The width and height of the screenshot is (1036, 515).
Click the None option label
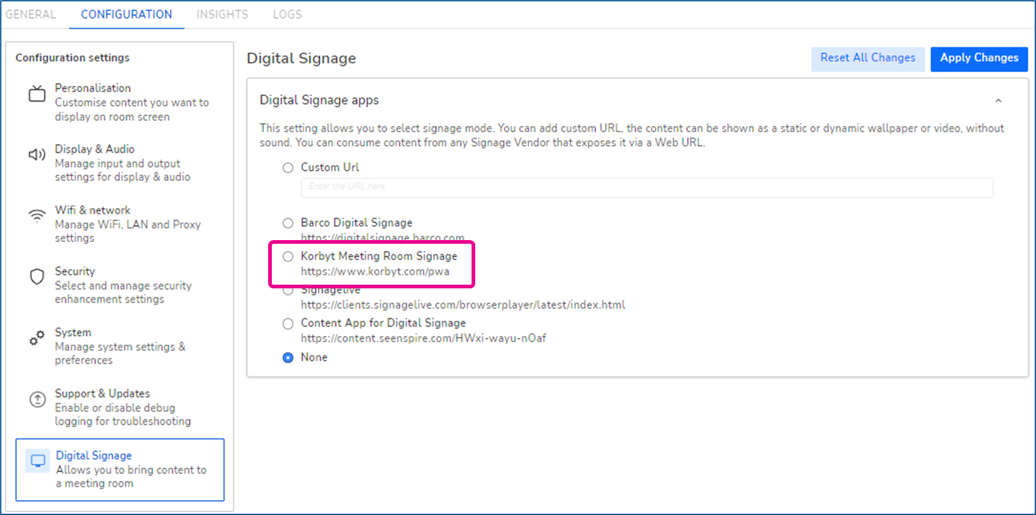[x=314, y=357]
